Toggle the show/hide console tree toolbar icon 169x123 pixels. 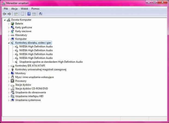(16, 14)
